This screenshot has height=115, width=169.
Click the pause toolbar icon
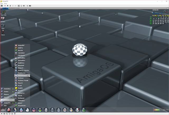tap(5, 6)
